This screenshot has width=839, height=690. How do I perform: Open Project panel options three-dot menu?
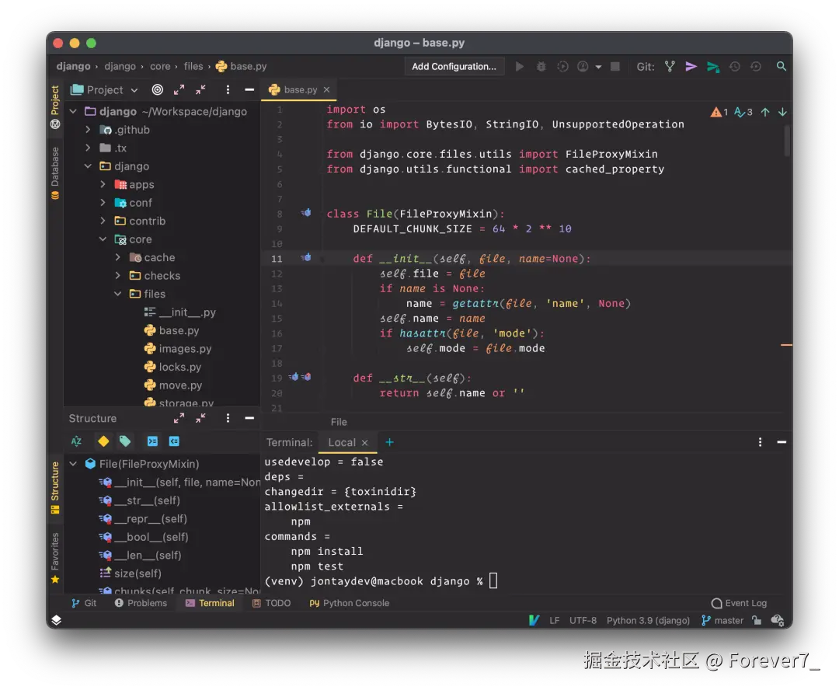228,90
